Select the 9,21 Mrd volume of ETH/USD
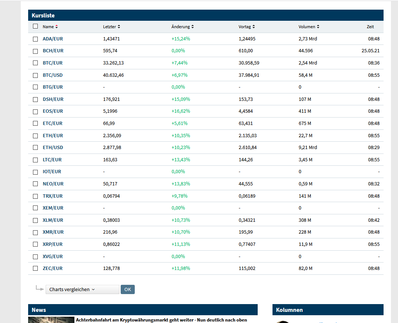The height and width of the screenshot is (323, 398). click(308, 148)
